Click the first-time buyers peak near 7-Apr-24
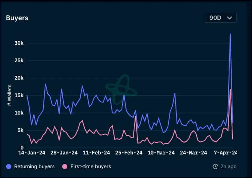Image resolution: width=252 pixels, height=178 pixels. click(x=230, y=89)
